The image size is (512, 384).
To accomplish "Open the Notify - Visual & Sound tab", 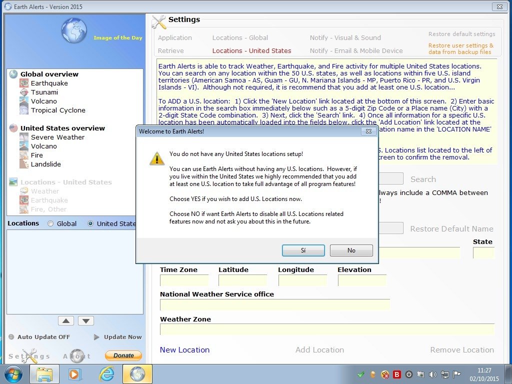I will click(345, 38).
